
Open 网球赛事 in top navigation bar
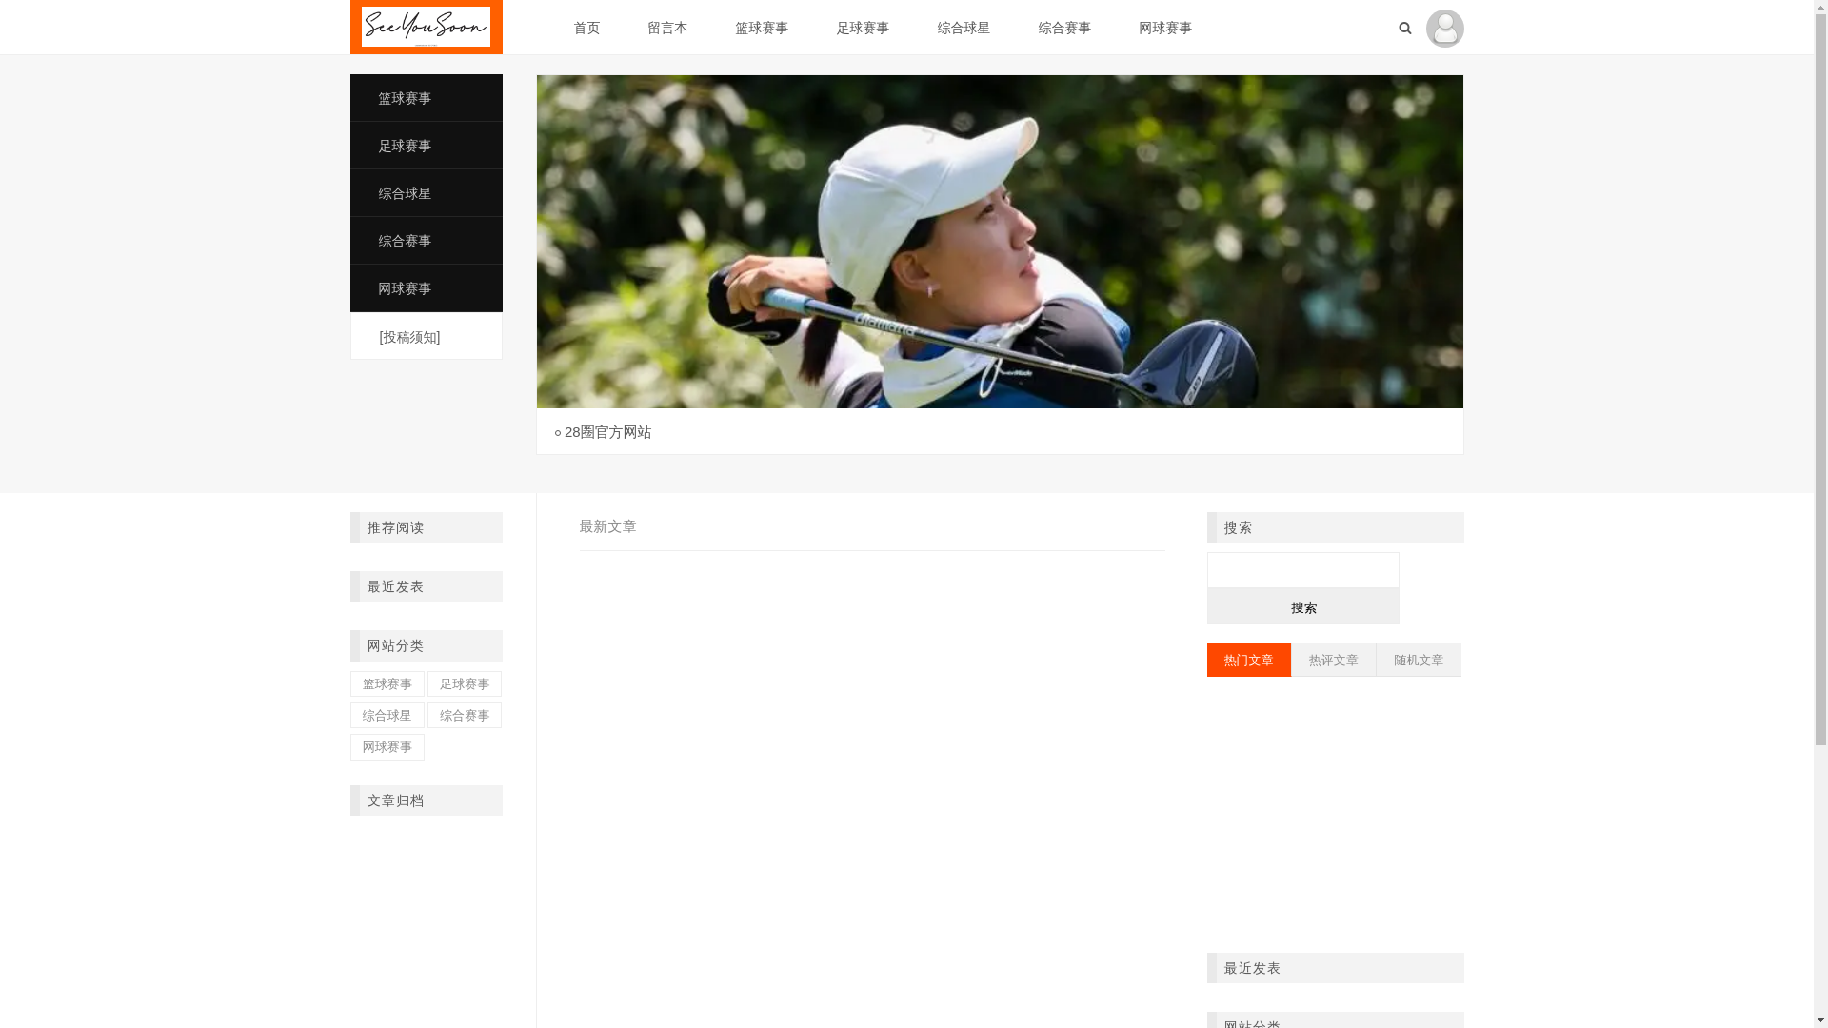click(1165, 28)
